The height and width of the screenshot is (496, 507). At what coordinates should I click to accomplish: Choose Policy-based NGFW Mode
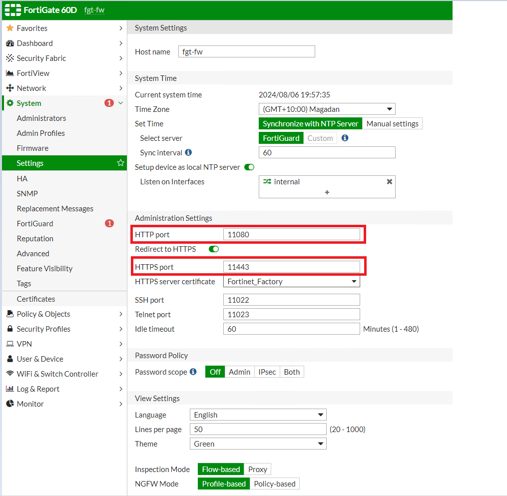[x=275, y=484]
